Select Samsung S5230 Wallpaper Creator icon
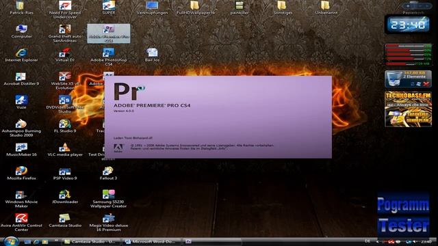438x246 pixels. (108, 199)
